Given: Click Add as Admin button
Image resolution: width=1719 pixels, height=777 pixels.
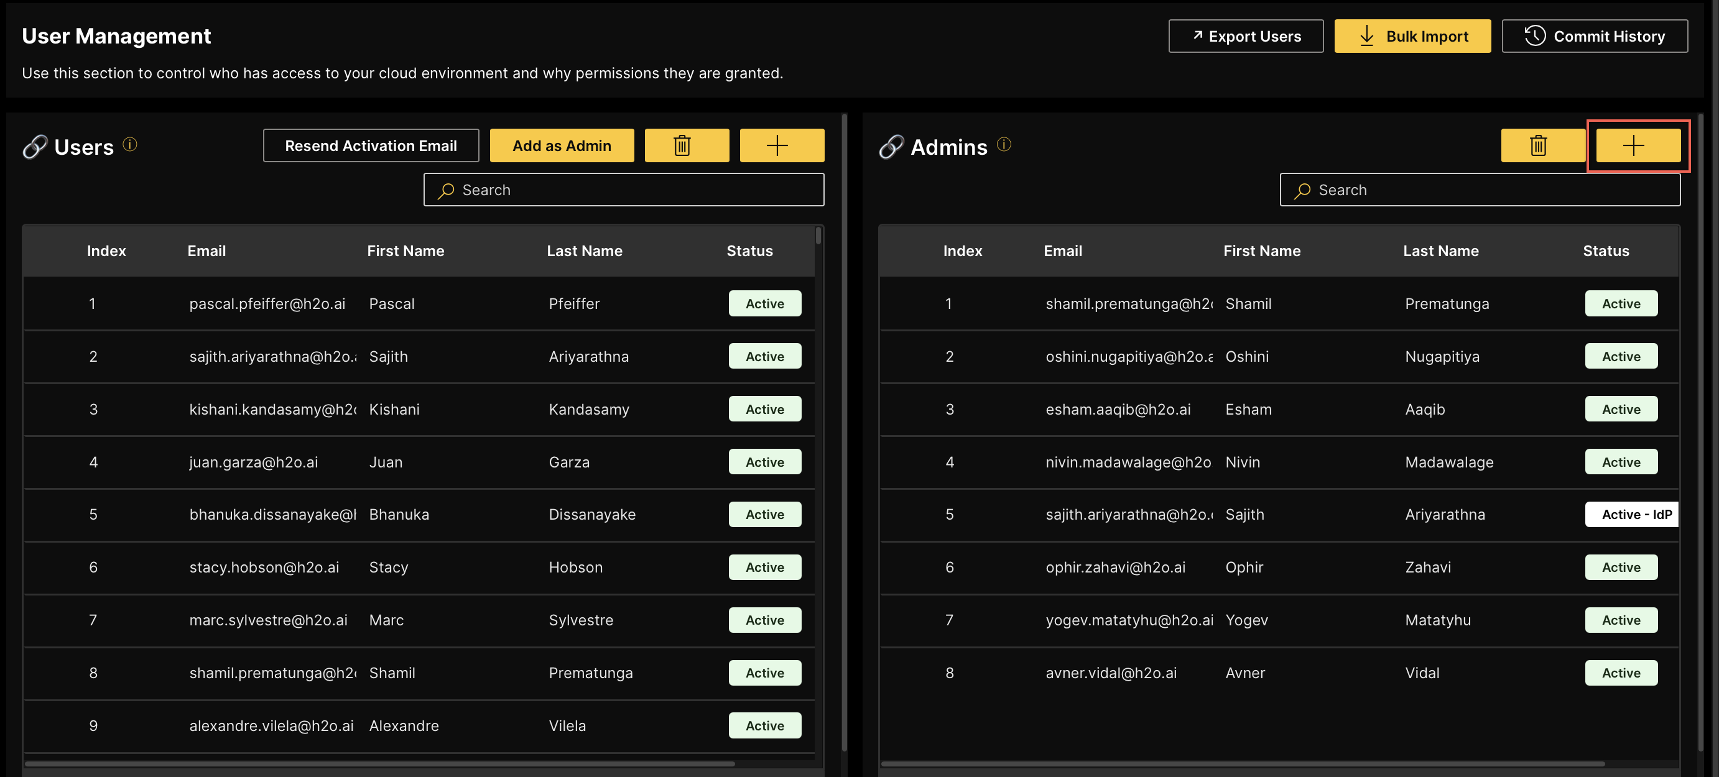Looking at the screenshot, I should [x=561, y=145].
